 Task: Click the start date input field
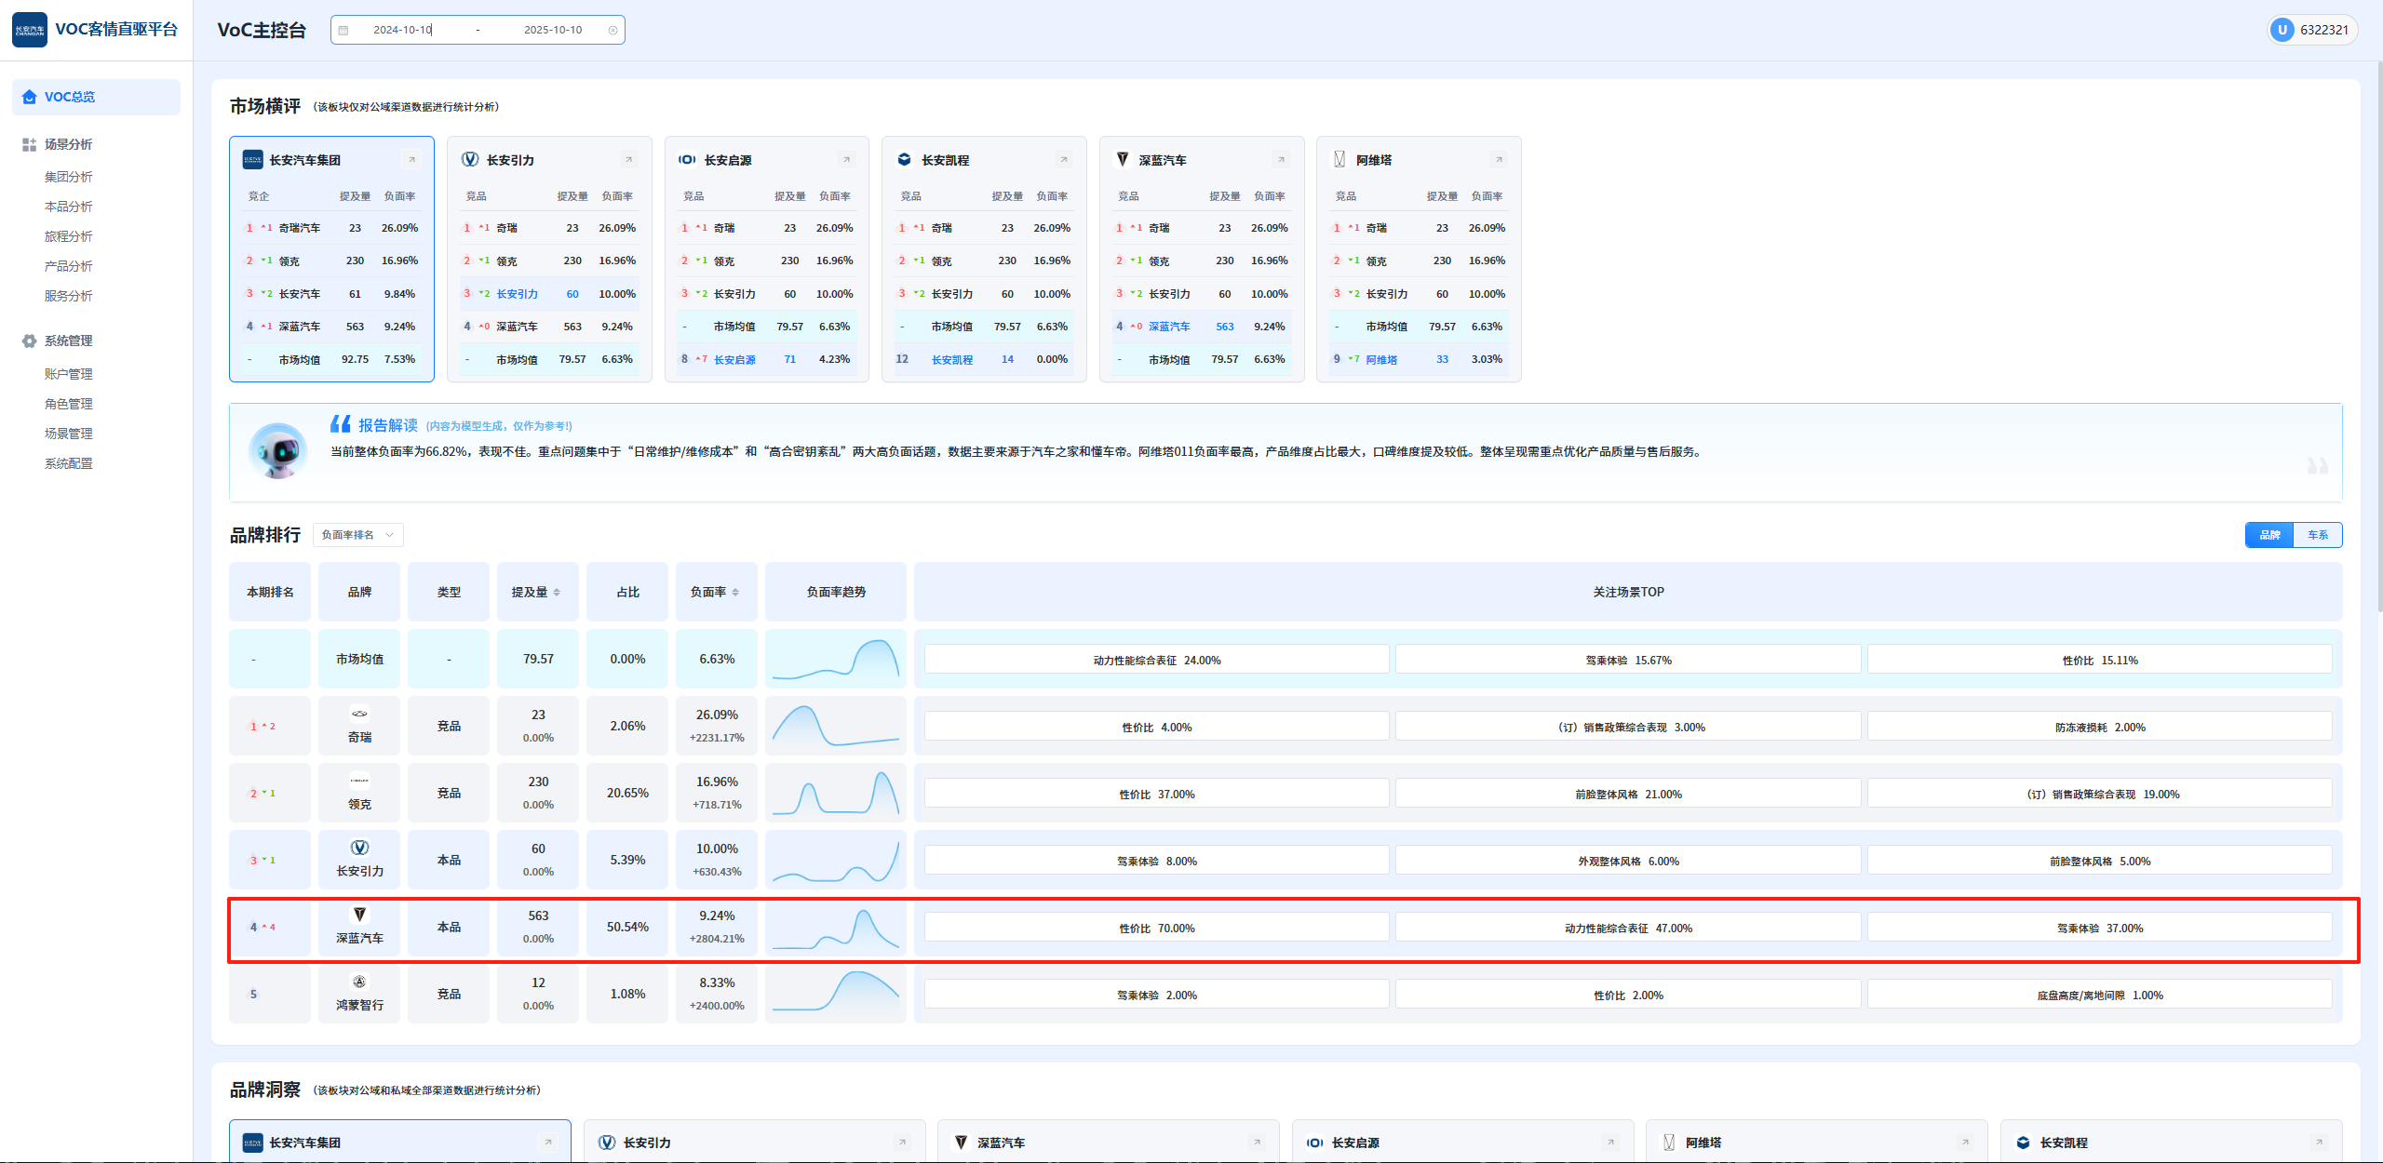click(403, 30)
